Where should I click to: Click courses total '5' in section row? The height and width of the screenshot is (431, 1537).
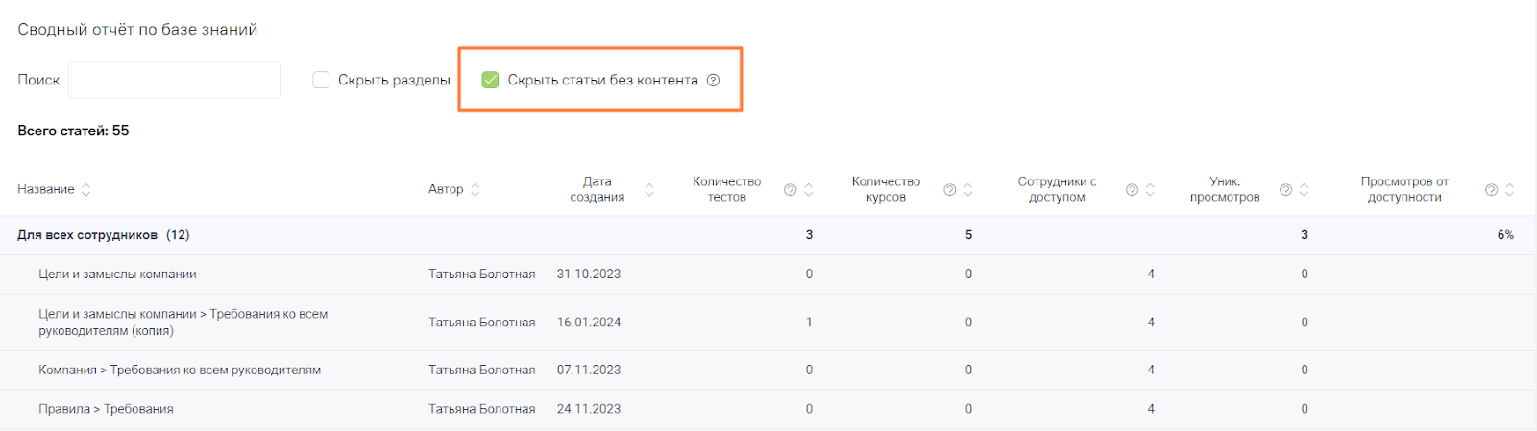968,235
